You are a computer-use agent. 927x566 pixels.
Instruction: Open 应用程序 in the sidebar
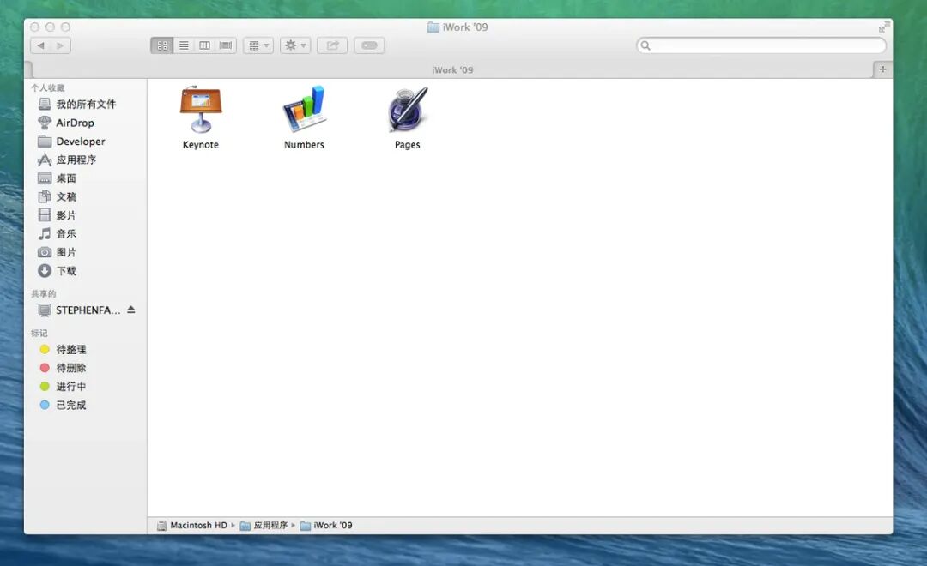(x=67, y=160)
